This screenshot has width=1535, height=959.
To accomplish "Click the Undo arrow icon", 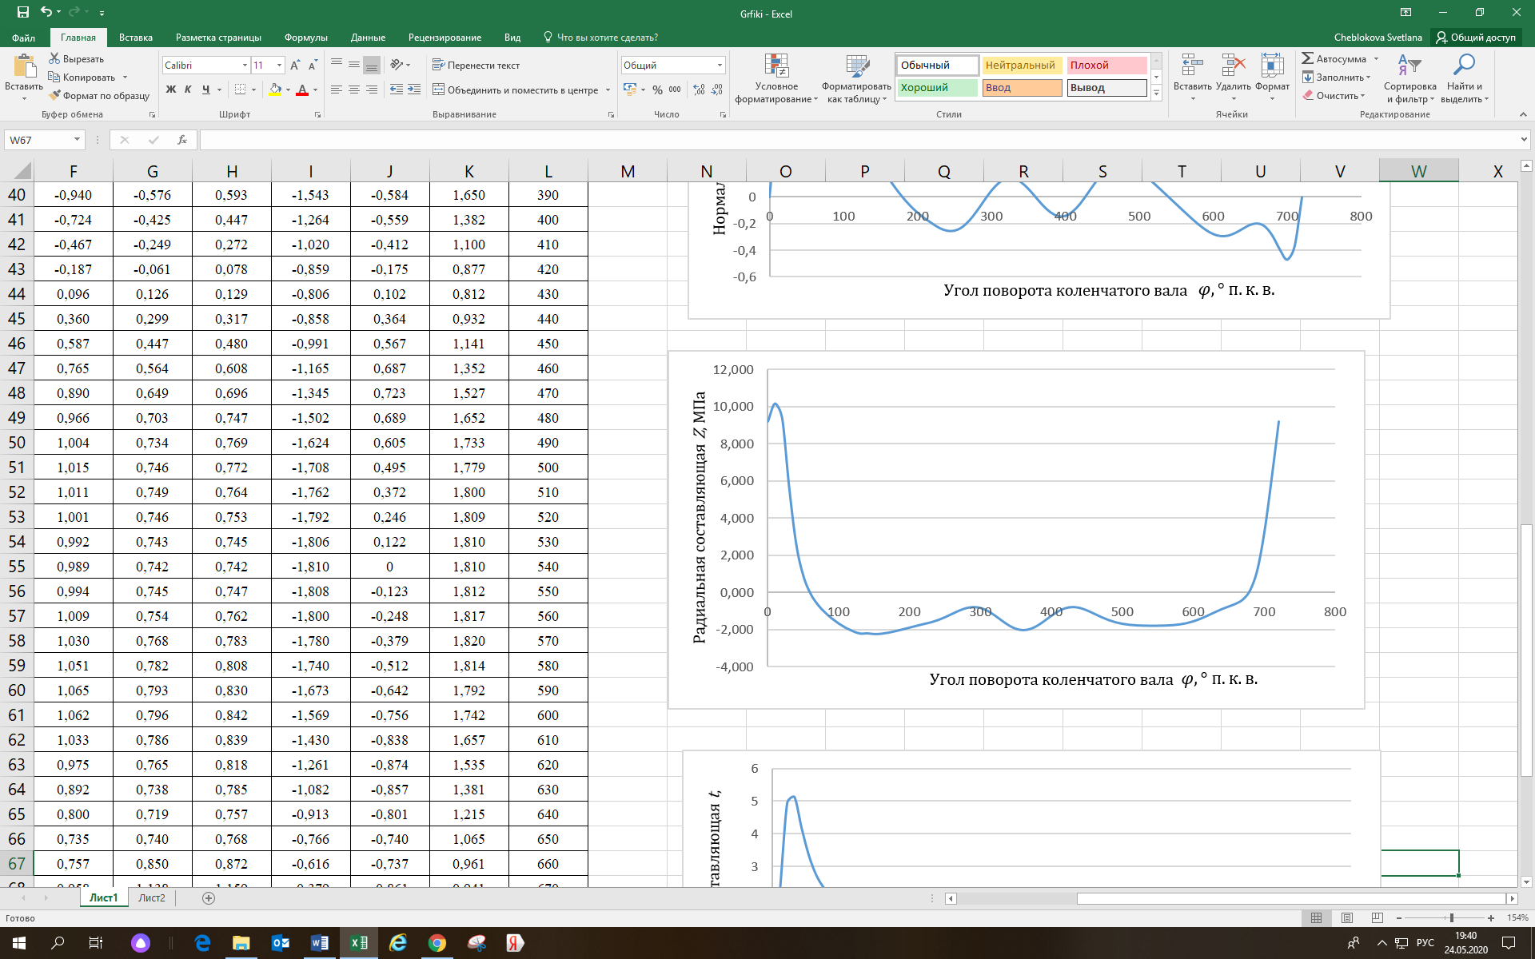I will click(x=46, y=12).
